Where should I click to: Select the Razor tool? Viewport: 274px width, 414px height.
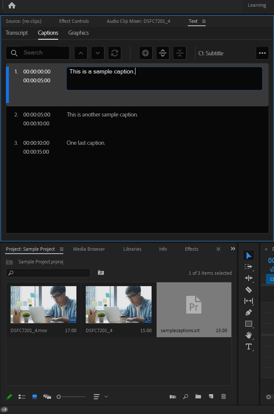249,290
